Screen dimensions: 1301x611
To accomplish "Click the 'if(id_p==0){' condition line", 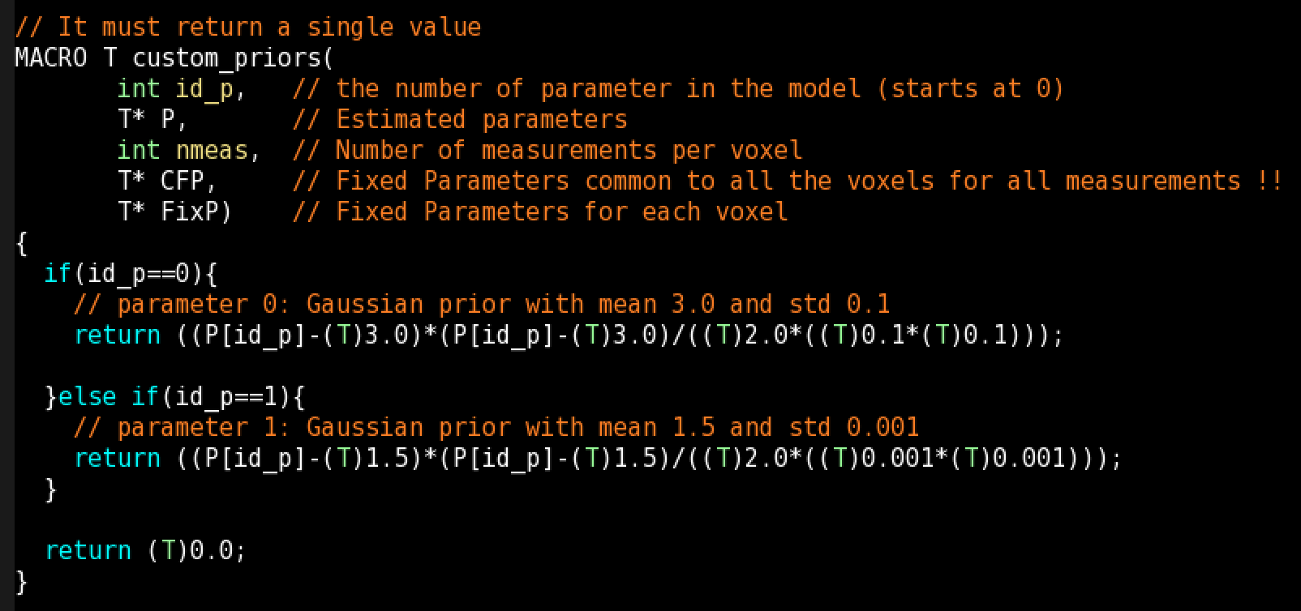I will (131, 274).
